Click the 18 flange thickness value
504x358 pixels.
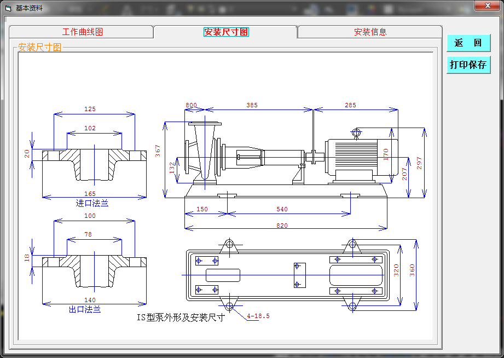pos(27,258)
